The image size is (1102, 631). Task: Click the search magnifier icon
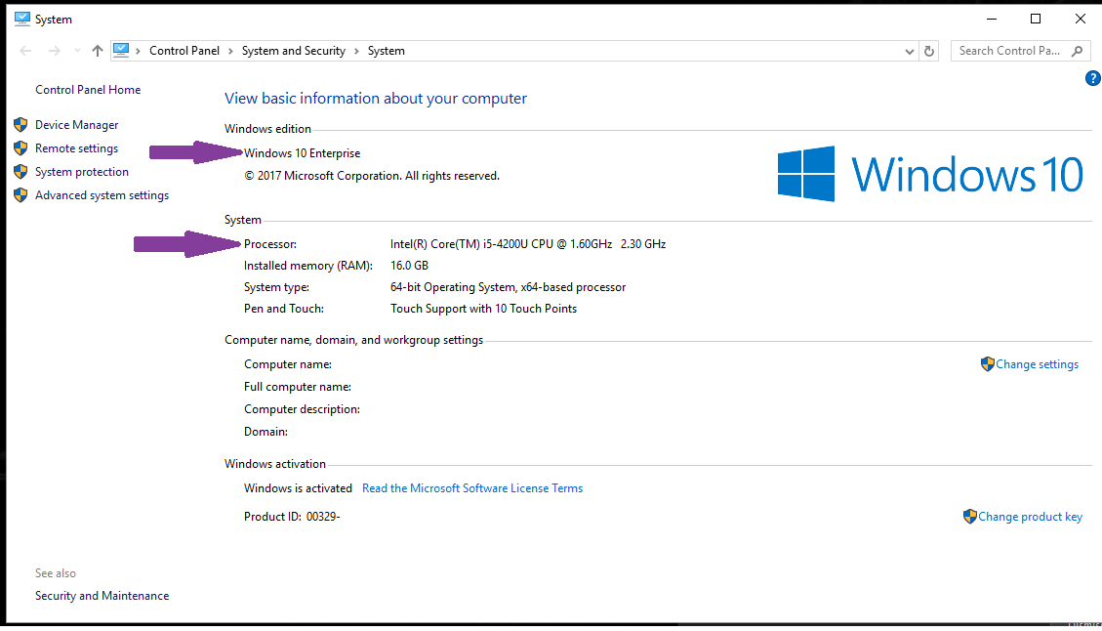coord(1077,51)
